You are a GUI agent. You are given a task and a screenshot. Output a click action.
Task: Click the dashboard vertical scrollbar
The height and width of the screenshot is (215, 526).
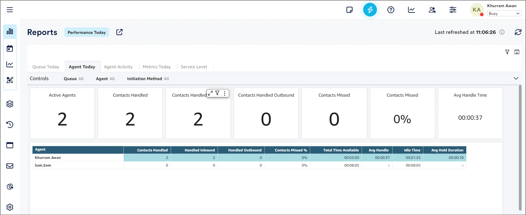click(520, 147)
